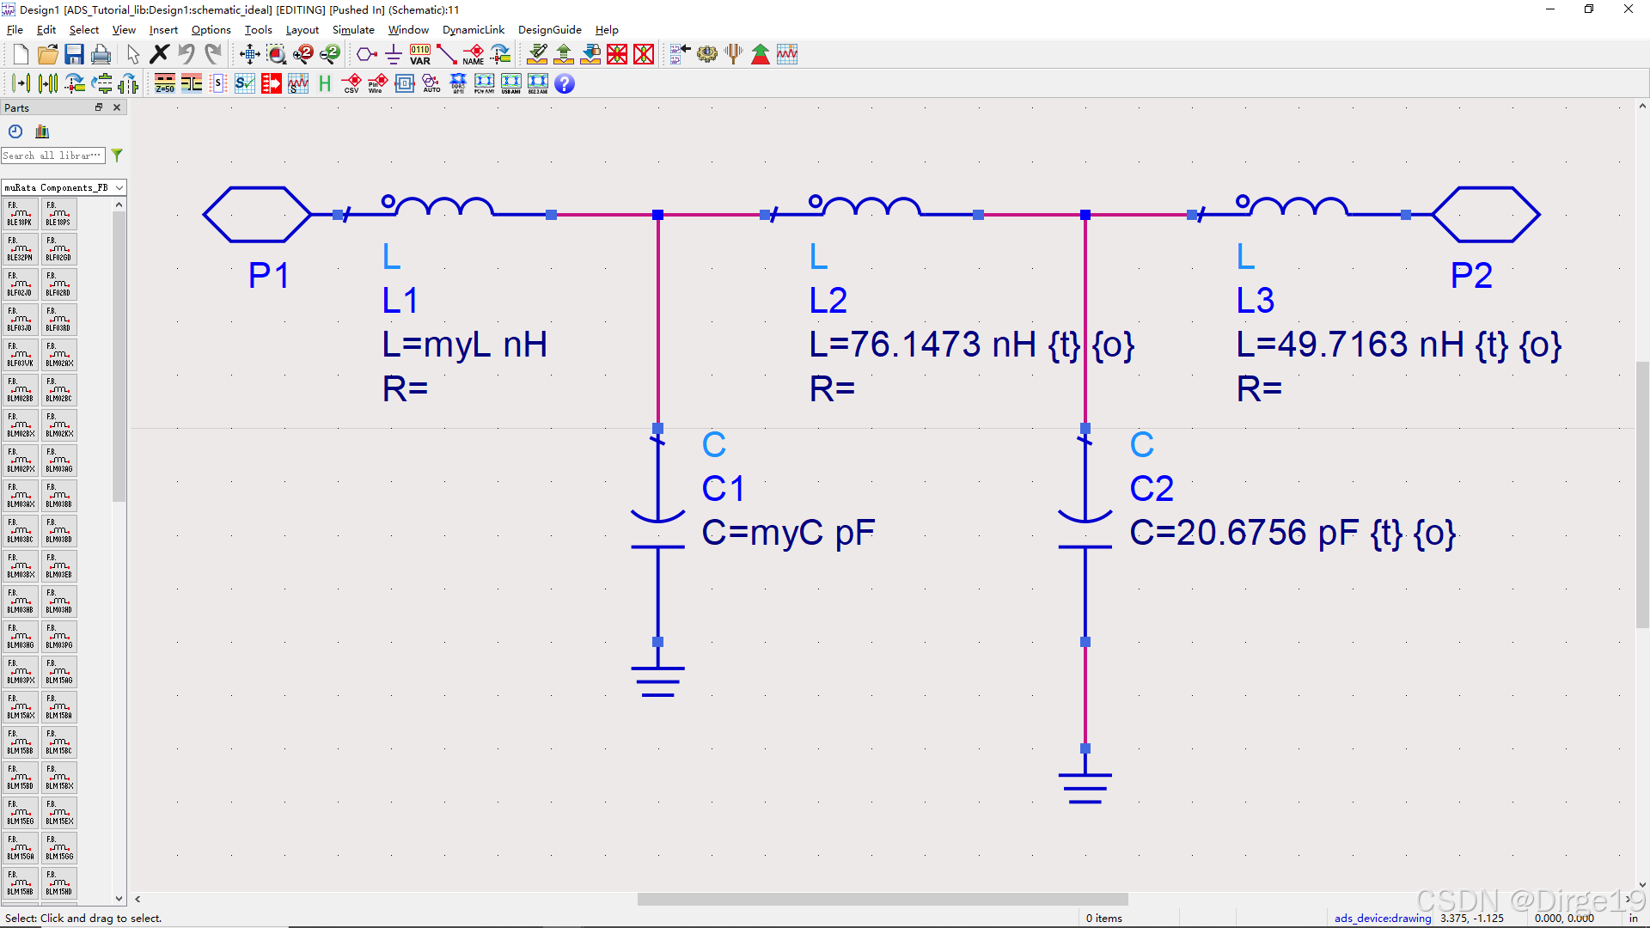
Task: Open the DesignGuide menu
Action: tap(549, 29)
